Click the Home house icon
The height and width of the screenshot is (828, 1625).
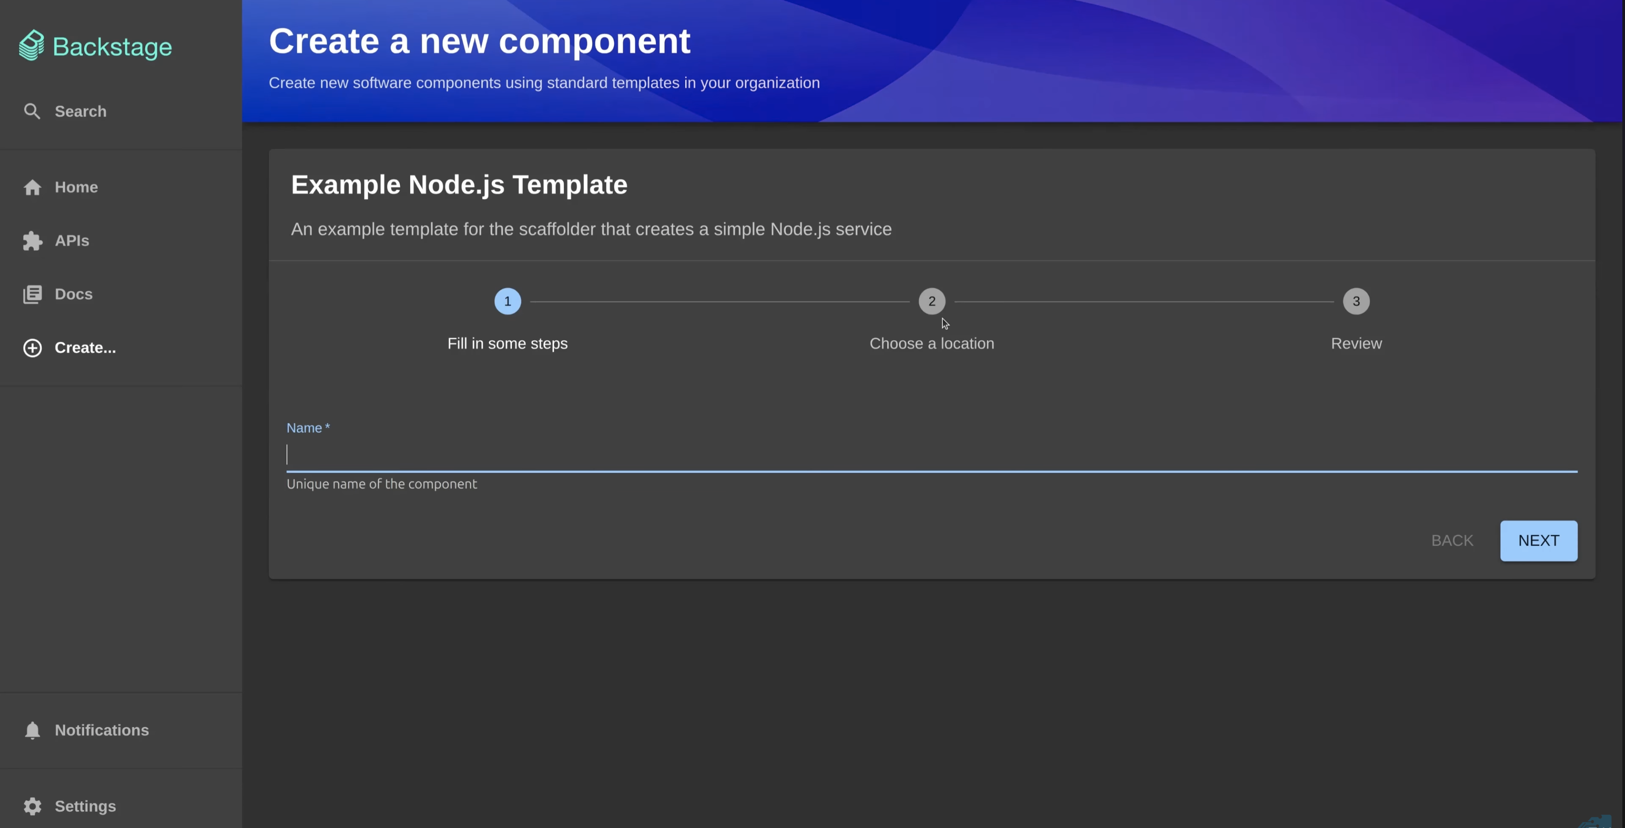(x=32, y=187)
